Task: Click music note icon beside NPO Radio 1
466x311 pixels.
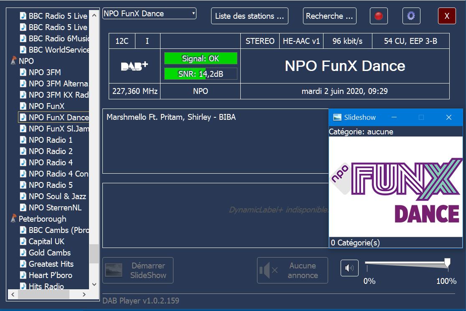Action: (x=23, y=140)
